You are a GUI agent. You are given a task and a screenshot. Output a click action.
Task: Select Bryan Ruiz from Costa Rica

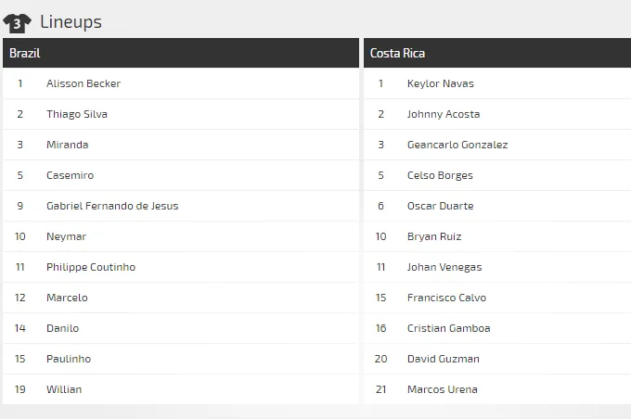434,236
